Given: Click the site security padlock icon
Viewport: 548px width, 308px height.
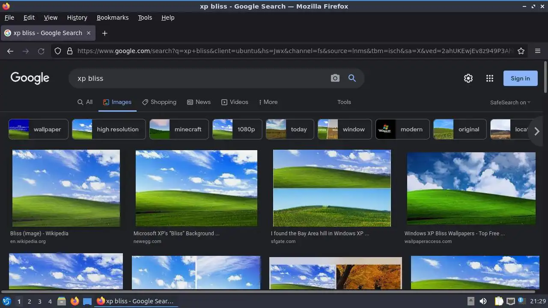Looking at the screenshot, I should click(70, 51).
